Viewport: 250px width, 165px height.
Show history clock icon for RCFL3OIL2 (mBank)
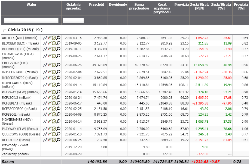pos(54,97)
